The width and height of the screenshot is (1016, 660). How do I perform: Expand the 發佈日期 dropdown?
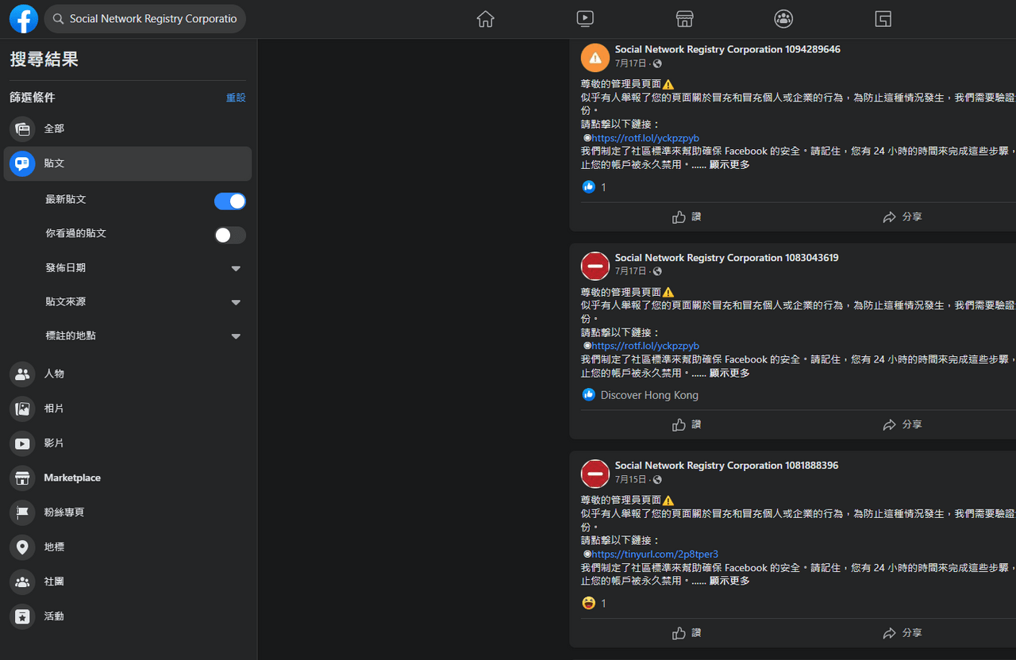coord(236,269)
